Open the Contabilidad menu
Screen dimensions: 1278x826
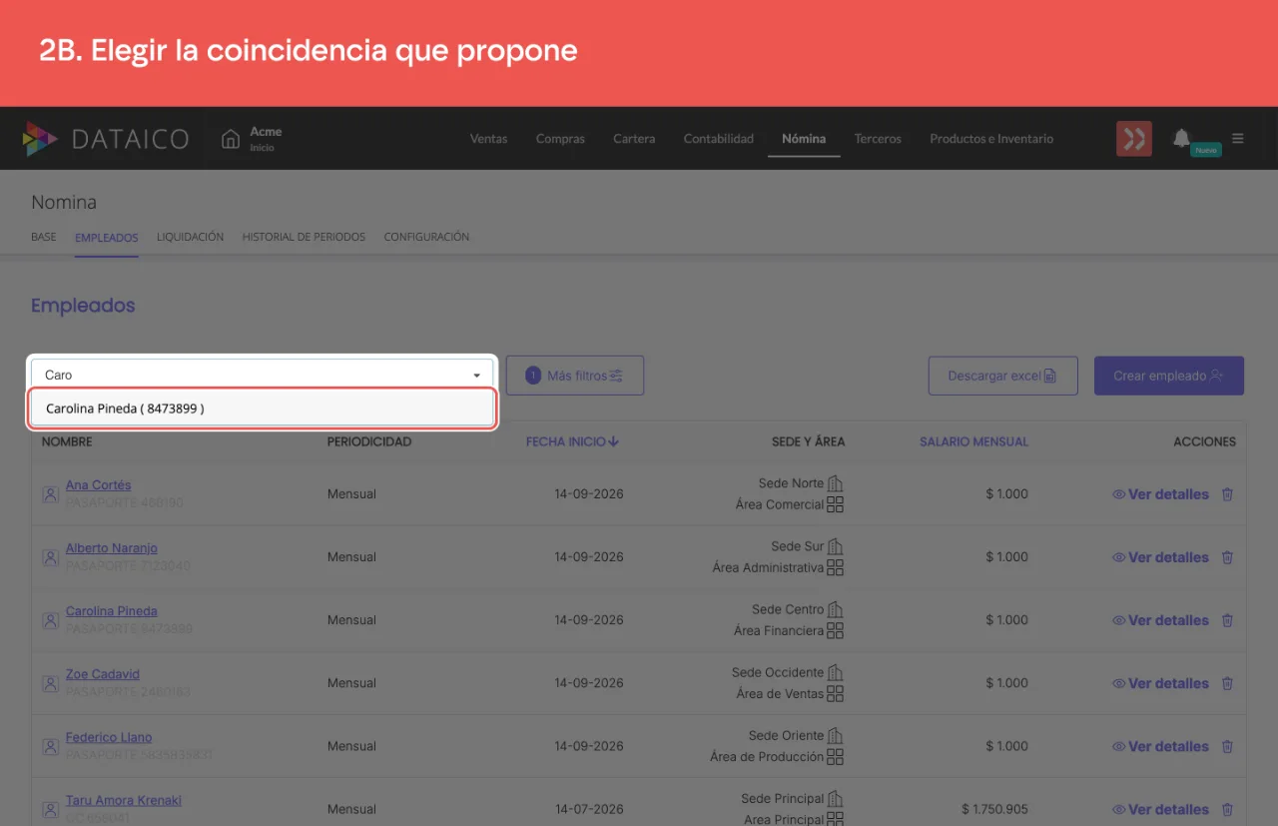pos(719,139)
